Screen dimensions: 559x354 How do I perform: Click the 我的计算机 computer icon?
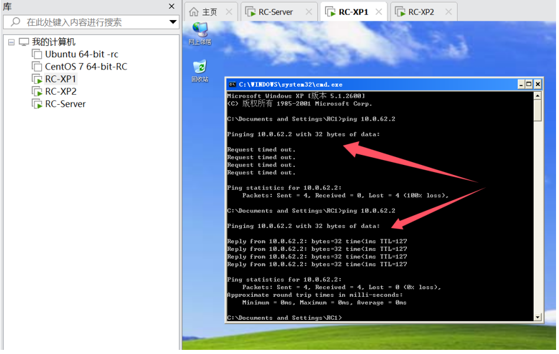pyautogui.click(x=24, y=42)
